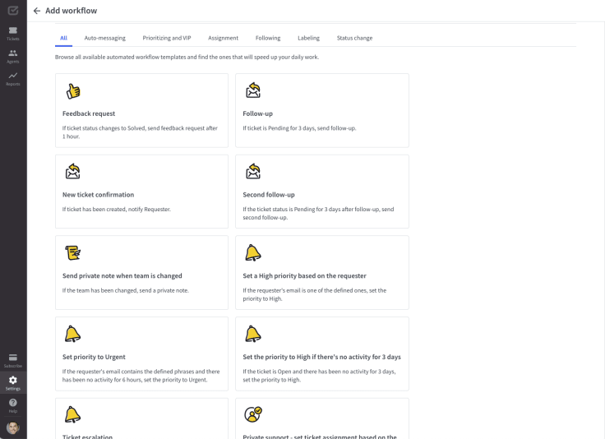Click the Add workflow page heading
The width and height of the screenshot is (605, 439).
click(x=72, y=11)
